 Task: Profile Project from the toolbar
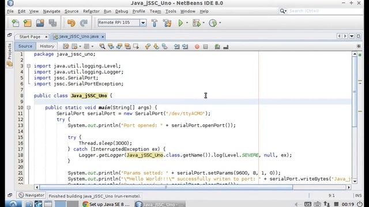point(213,23)
